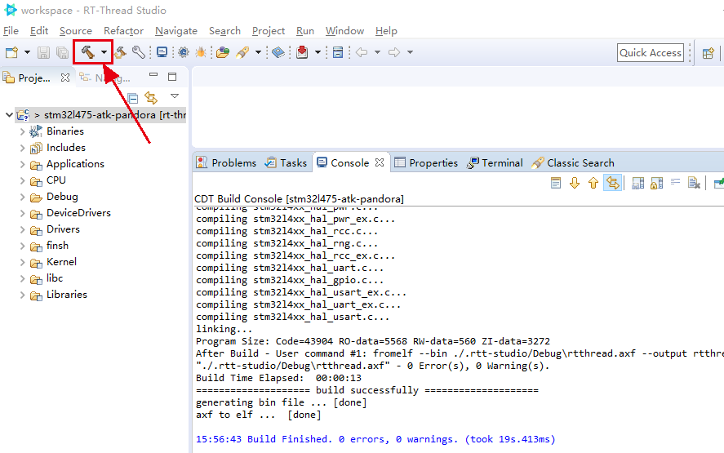Image resolution: width=724 pixels, height=453 pixels.
Task: Open the Project Explorer view menu triangle
Action: pyautogui.click(x=175, y=96)
